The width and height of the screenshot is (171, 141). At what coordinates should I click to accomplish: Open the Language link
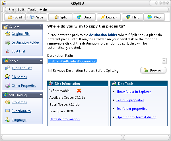coord(19,120)
